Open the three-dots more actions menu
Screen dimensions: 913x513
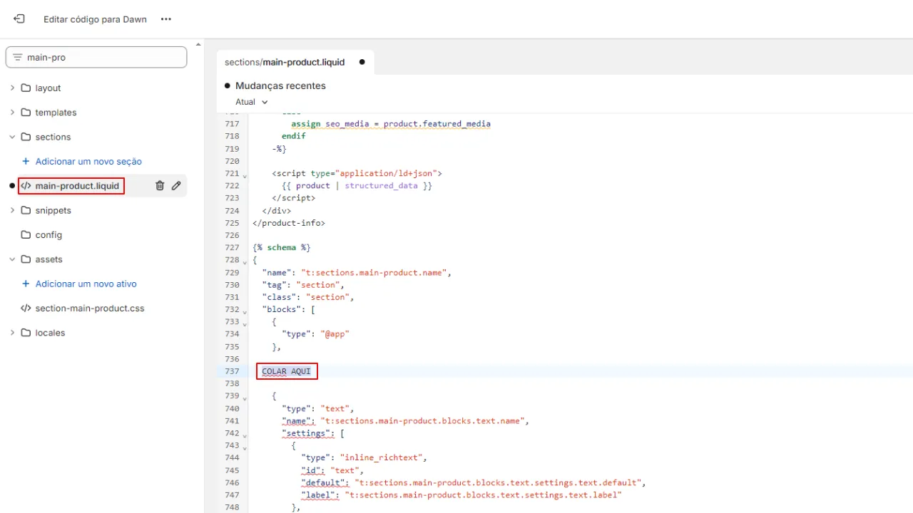coord(166,19)
